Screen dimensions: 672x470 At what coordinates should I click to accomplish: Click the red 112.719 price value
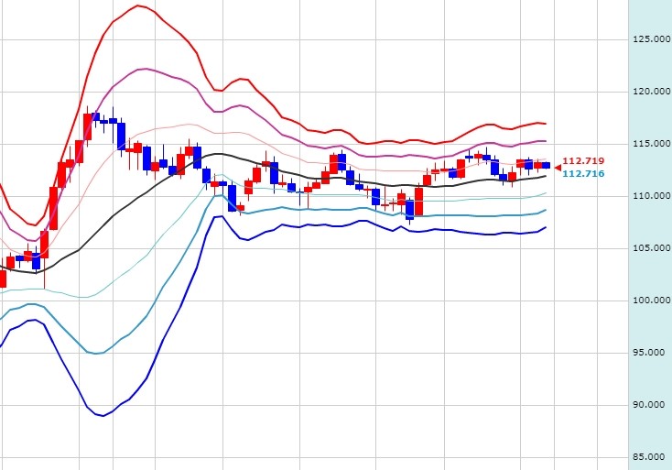tap(583, 161)
